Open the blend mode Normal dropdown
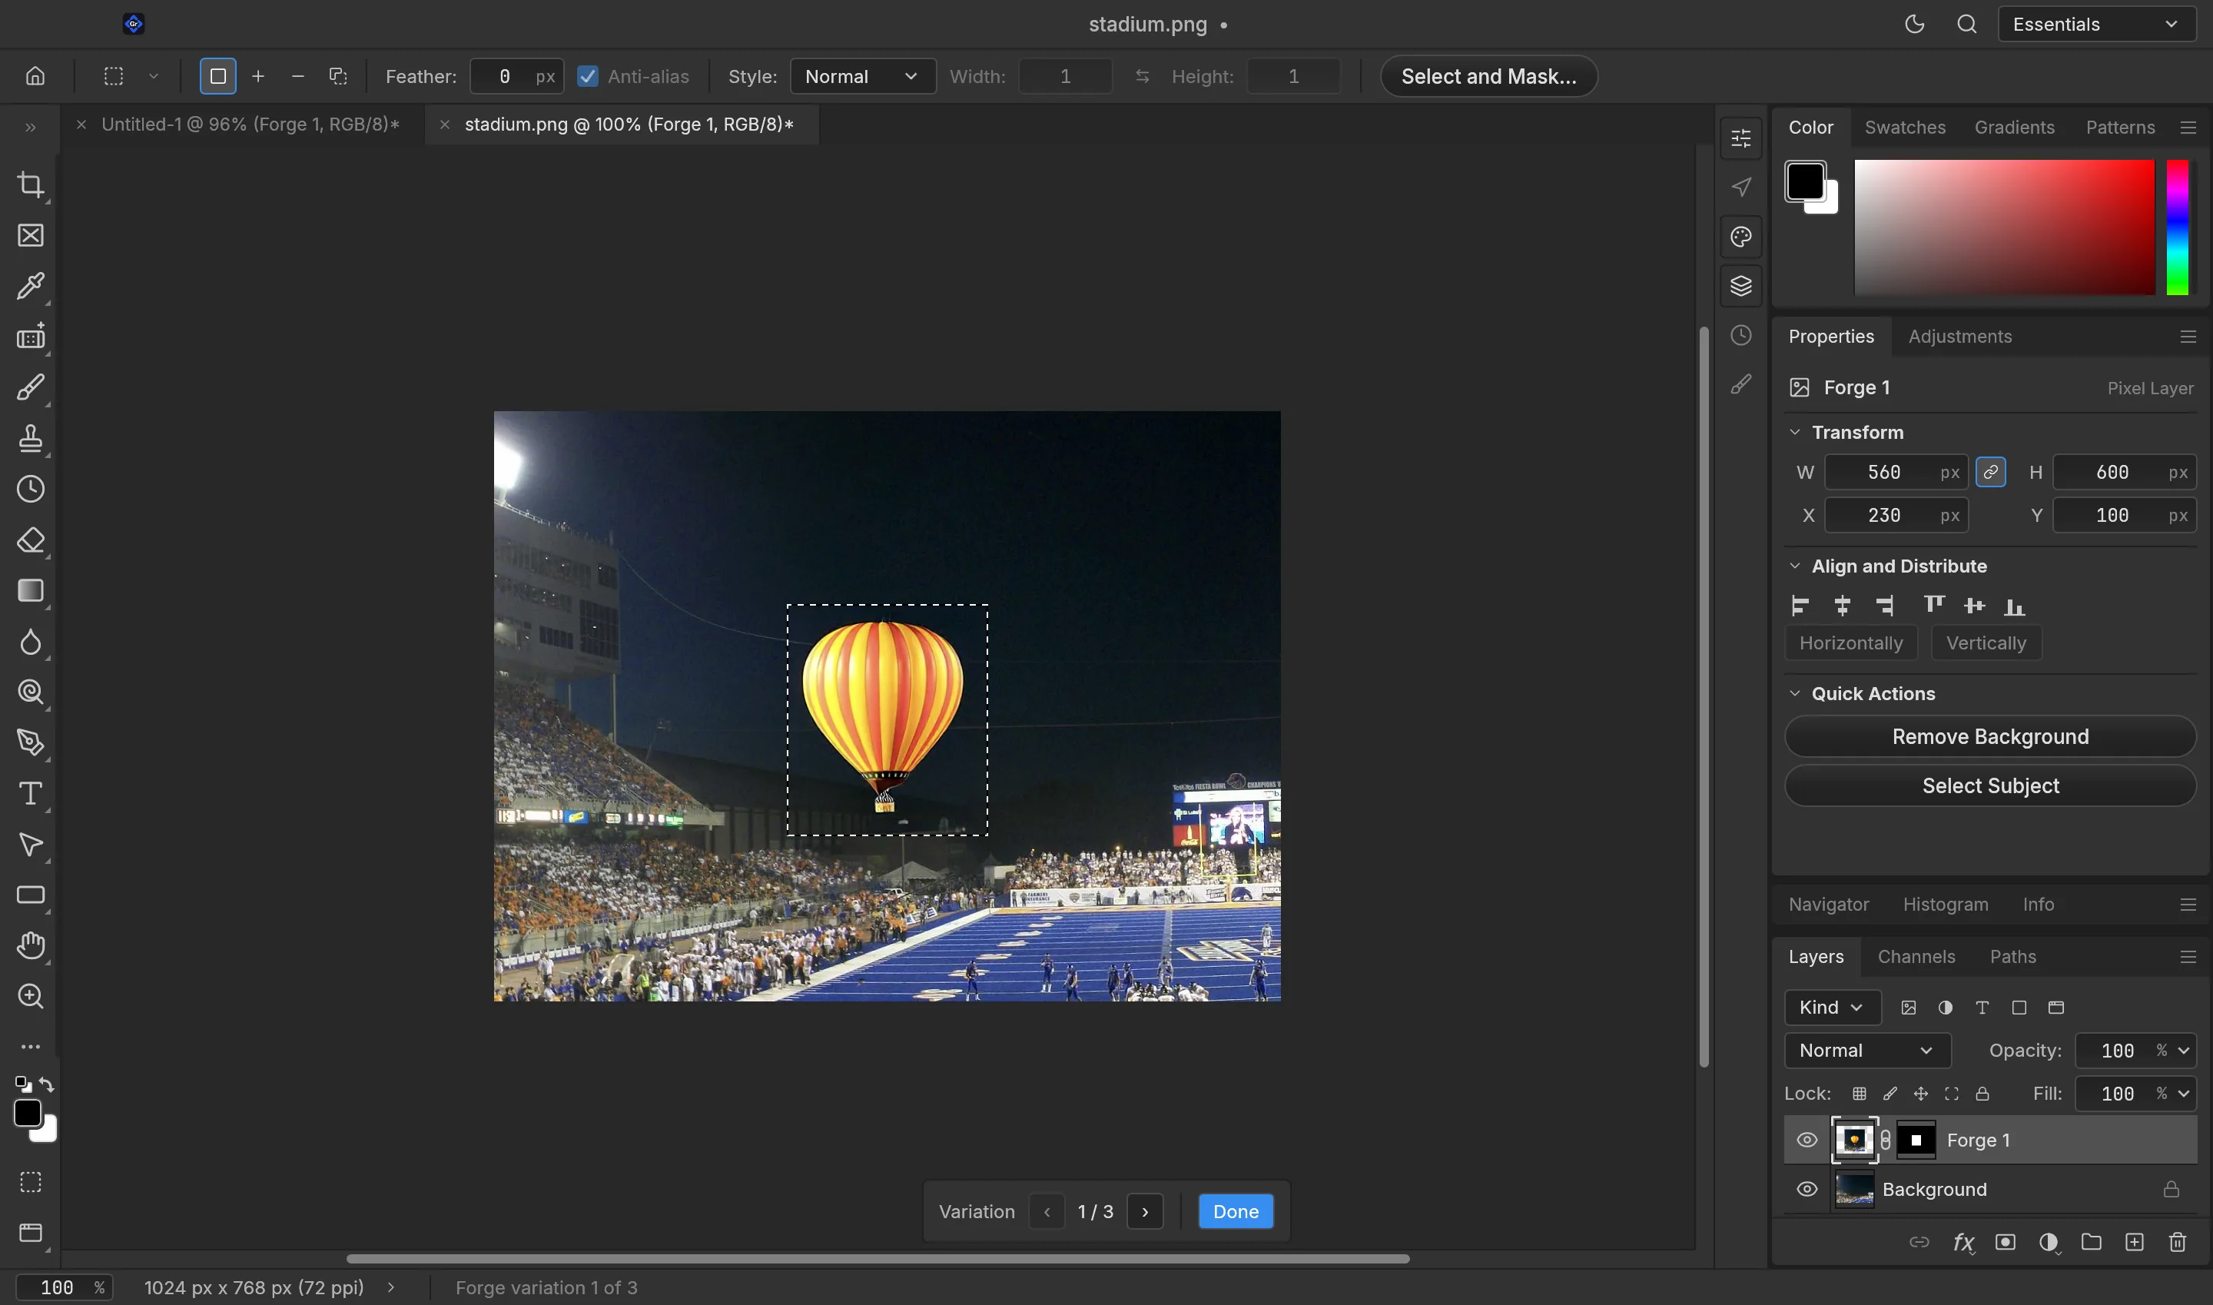Screen dimensions: 2213x1305 tap(1867, 1050)
